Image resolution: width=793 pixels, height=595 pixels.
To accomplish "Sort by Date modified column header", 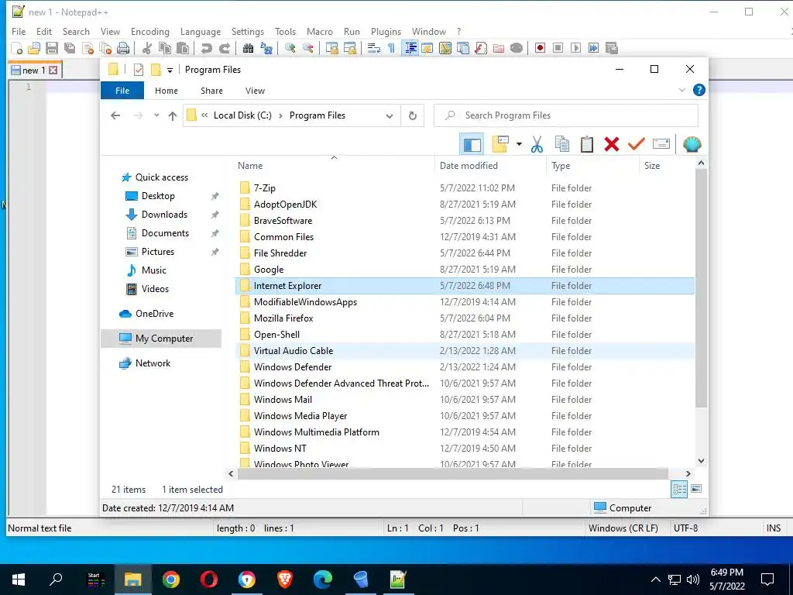I will coord(490,166).
